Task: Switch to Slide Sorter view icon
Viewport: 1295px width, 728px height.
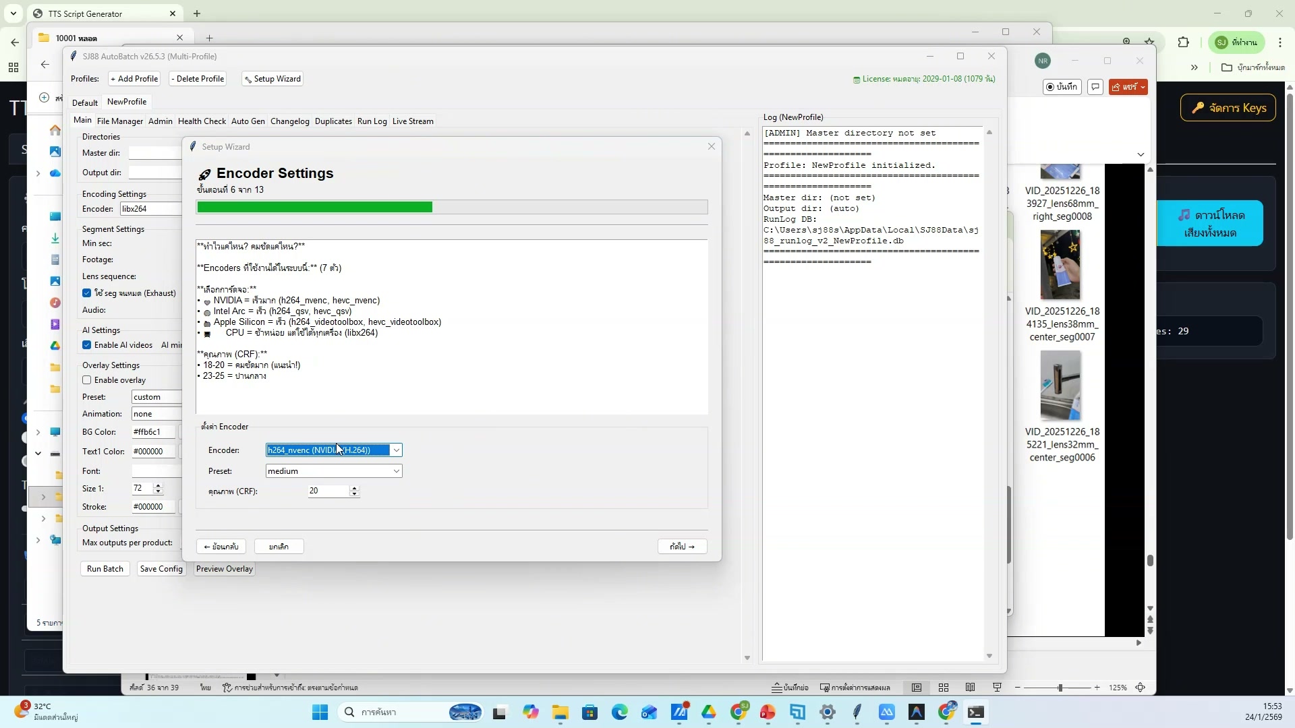Action: (943, 687)
